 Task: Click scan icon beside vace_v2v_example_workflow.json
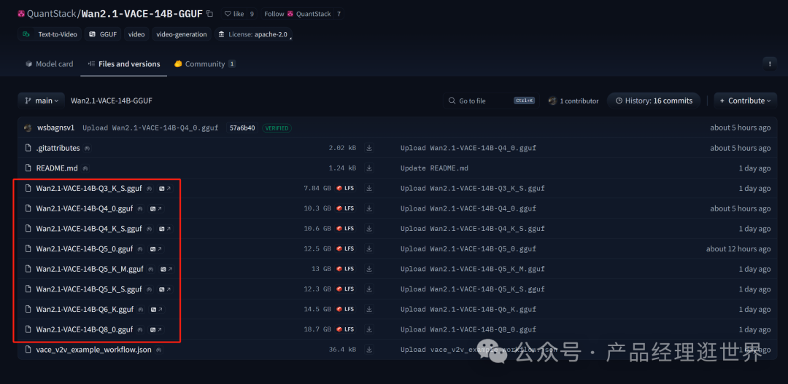pos(158,349)
